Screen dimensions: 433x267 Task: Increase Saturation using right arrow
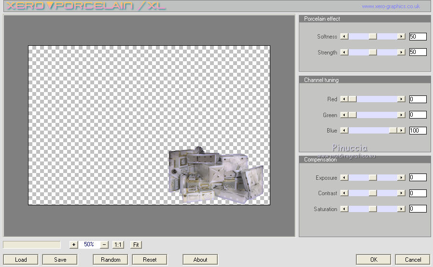401,209
